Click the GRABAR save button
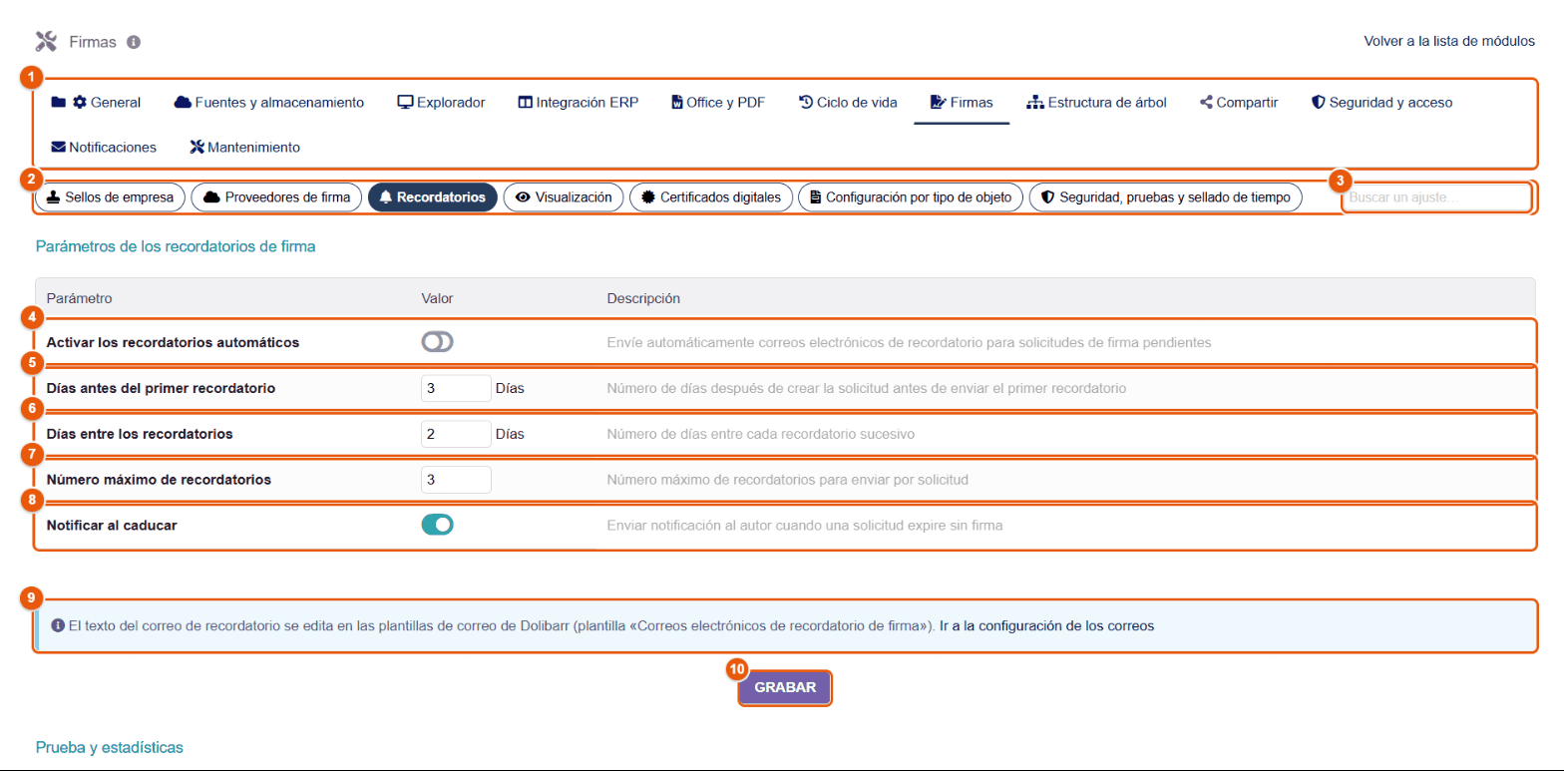This screenshot has width=1564, height=771. tap(785, 687)
